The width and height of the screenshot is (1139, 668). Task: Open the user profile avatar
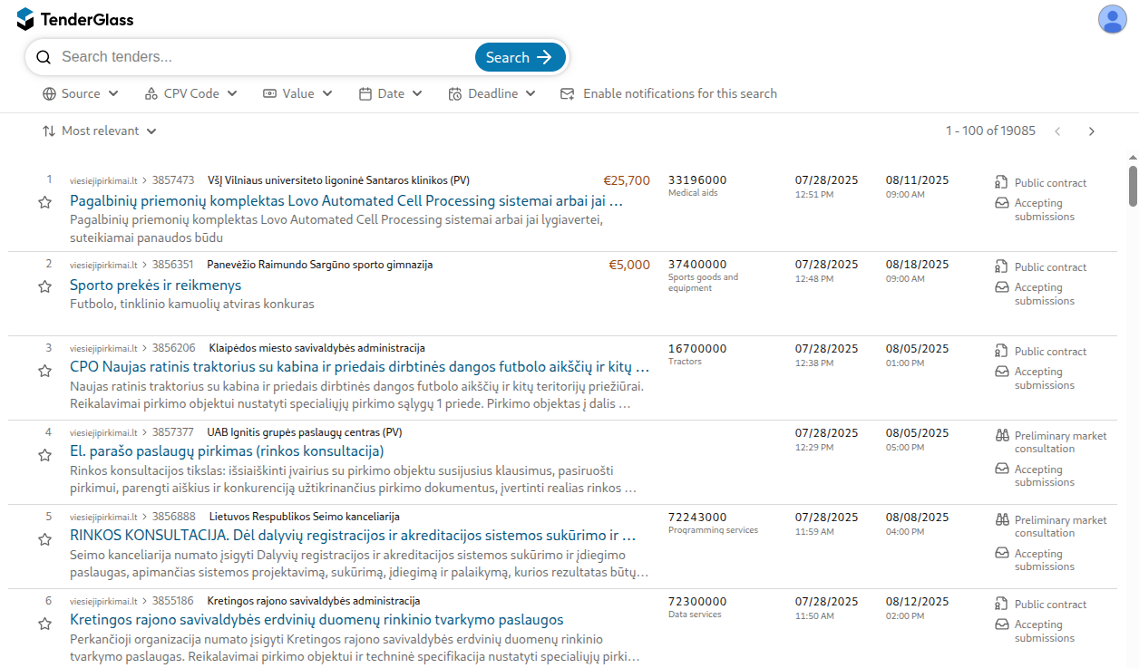(1112, 19)
